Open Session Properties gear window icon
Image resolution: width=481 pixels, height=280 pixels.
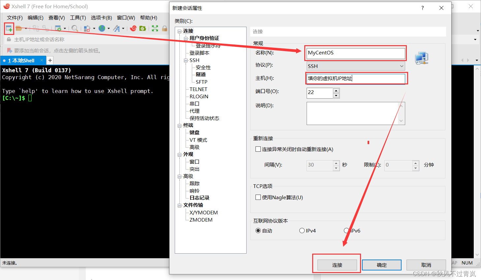click(58, 28)
